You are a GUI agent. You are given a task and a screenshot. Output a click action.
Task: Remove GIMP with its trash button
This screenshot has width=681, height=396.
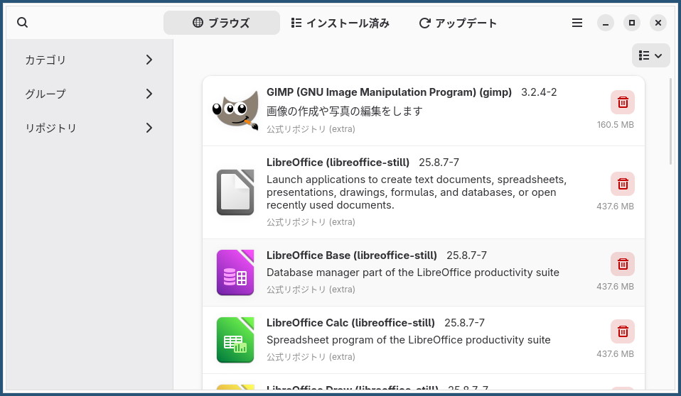click(x=623, y=102)
